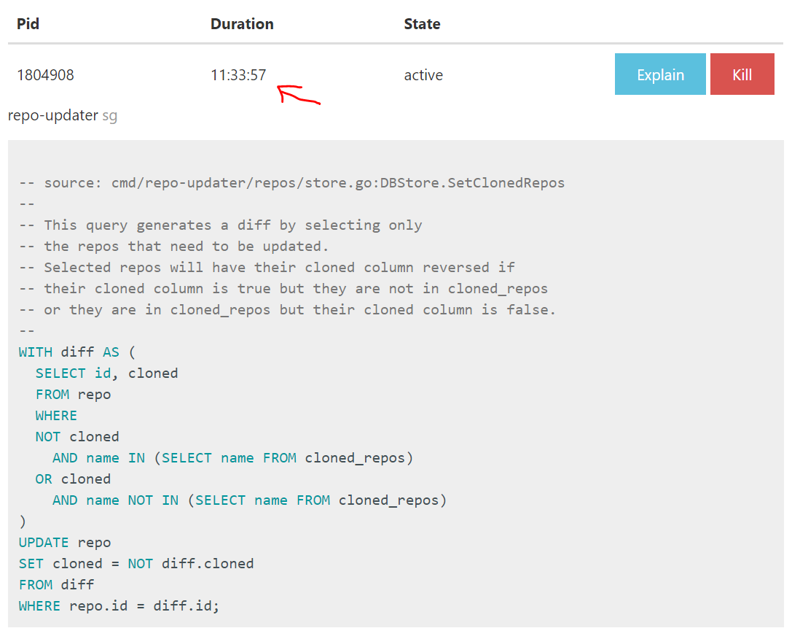Click the 'FROM diff' line
Viewport: 792px width, 639px height.
tap(57, 585)
